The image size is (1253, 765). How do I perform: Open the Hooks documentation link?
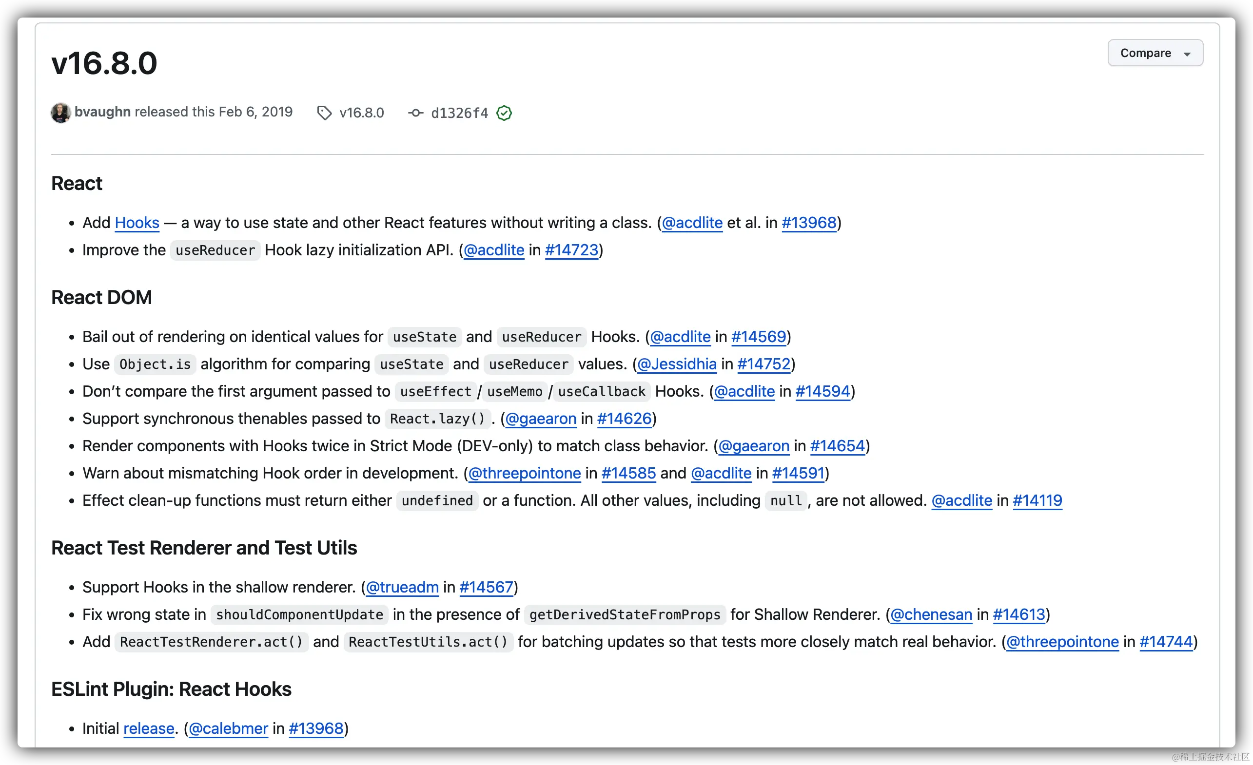click(x=137, y=223)
